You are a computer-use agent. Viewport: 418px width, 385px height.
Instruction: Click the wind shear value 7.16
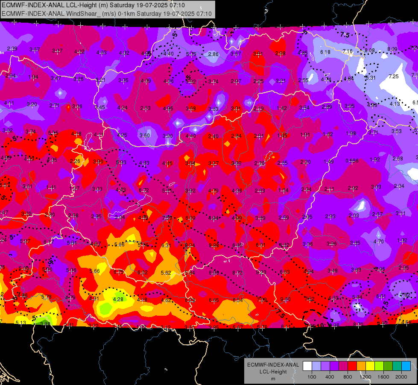coord(348,51)
